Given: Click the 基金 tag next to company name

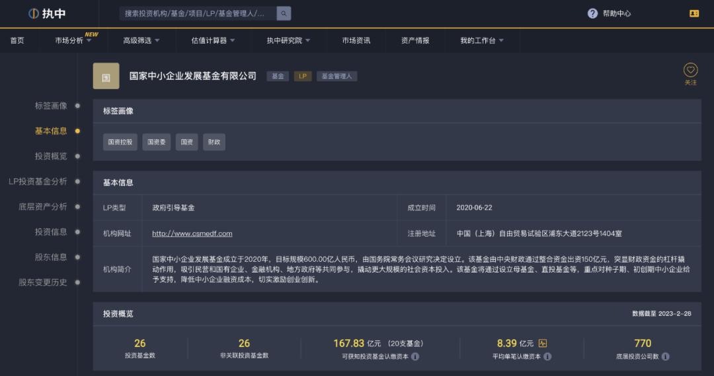Looking at the screenshot, I should coord(278,77).
